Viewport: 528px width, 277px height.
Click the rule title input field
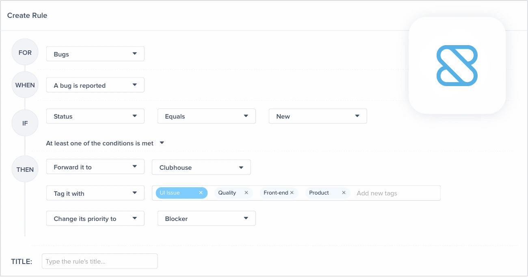100,261
